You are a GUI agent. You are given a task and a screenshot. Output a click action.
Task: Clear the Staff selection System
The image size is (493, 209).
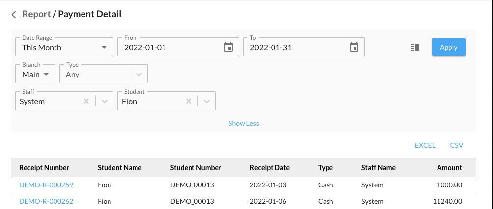coord(86,101)
